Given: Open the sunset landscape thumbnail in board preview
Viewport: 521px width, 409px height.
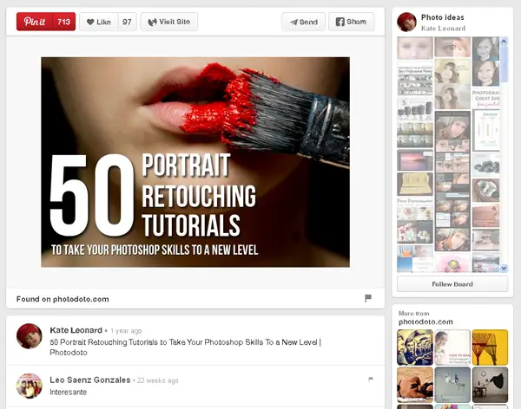Looking at the screenshot, I should click(415, 160).
